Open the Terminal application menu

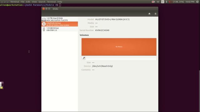pyautogui.click(x=15, y=2)
